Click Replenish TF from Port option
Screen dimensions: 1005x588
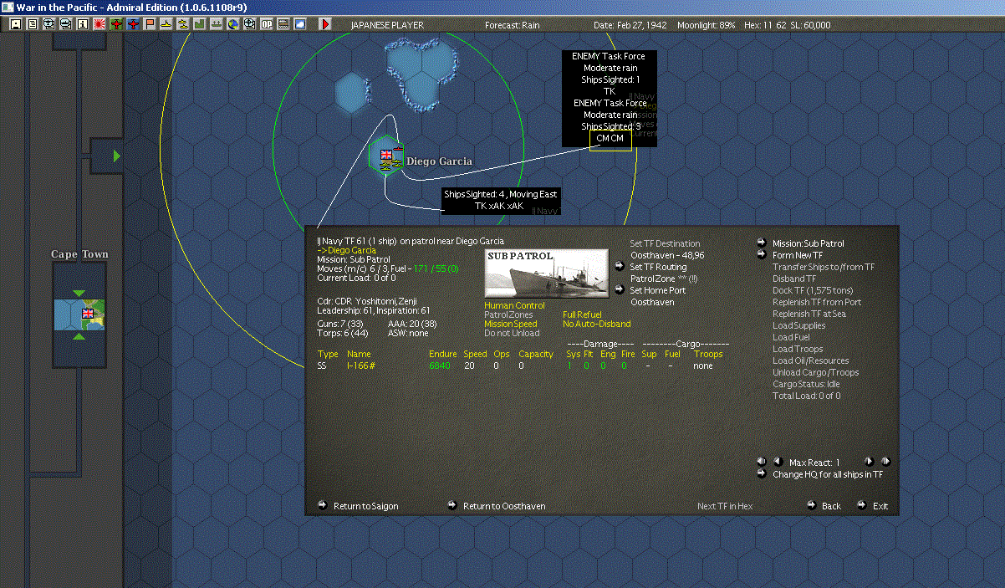(x=817, y=302)
